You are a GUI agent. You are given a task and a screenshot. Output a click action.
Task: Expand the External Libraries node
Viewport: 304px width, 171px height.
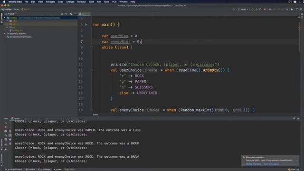coord(5,34)
